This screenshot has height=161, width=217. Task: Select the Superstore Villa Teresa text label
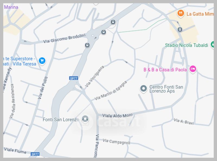[19, 61]
